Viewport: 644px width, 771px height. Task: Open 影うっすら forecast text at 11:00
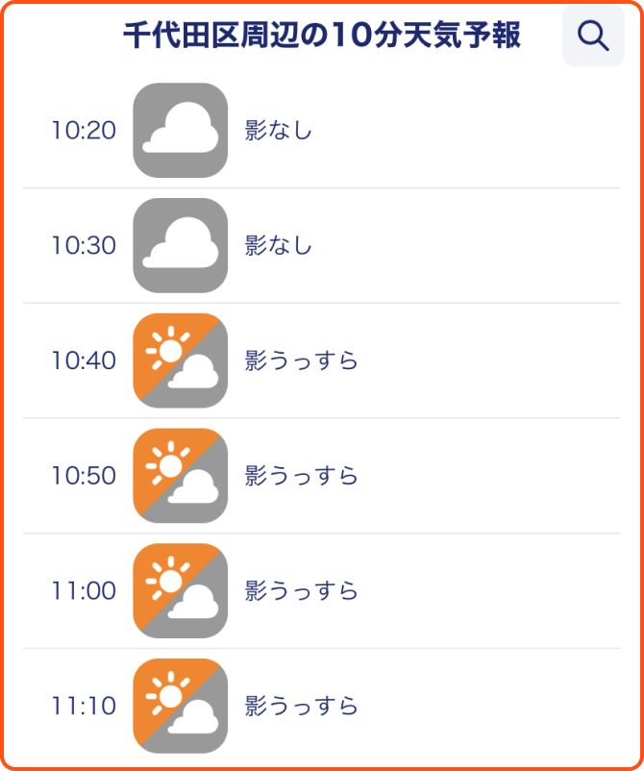[301, 591]
